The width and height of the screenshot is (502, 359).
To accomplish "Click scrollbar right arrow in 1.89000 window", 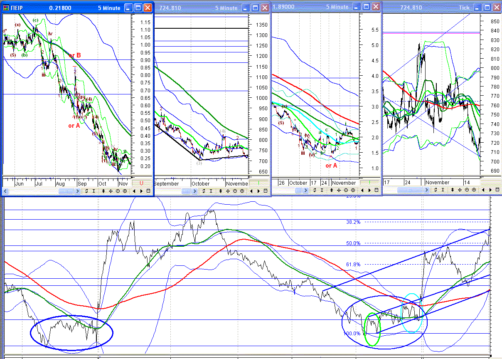I will (305, 191).
